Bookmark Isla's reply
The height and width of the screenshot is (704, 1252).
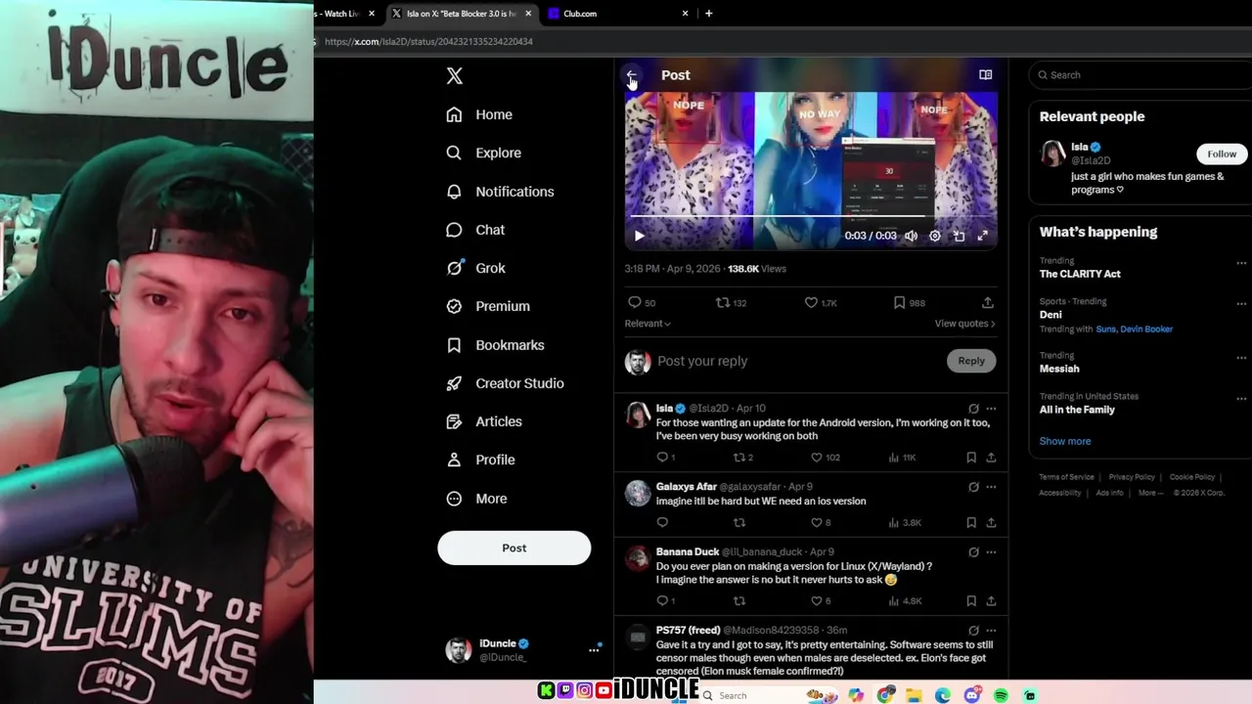[971, 458]
